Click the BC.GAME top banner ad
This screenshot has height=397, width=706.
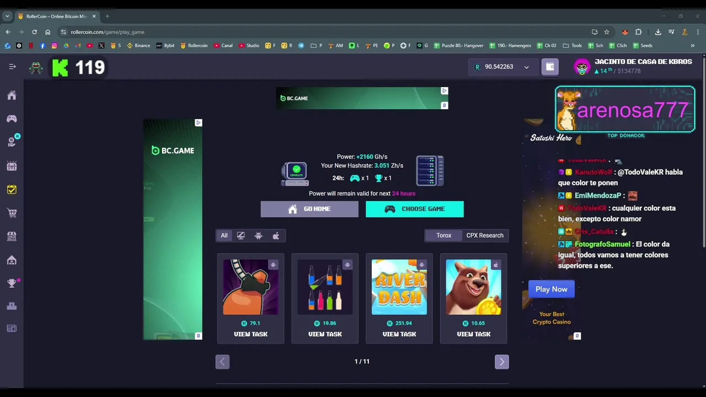click(362, 98)
